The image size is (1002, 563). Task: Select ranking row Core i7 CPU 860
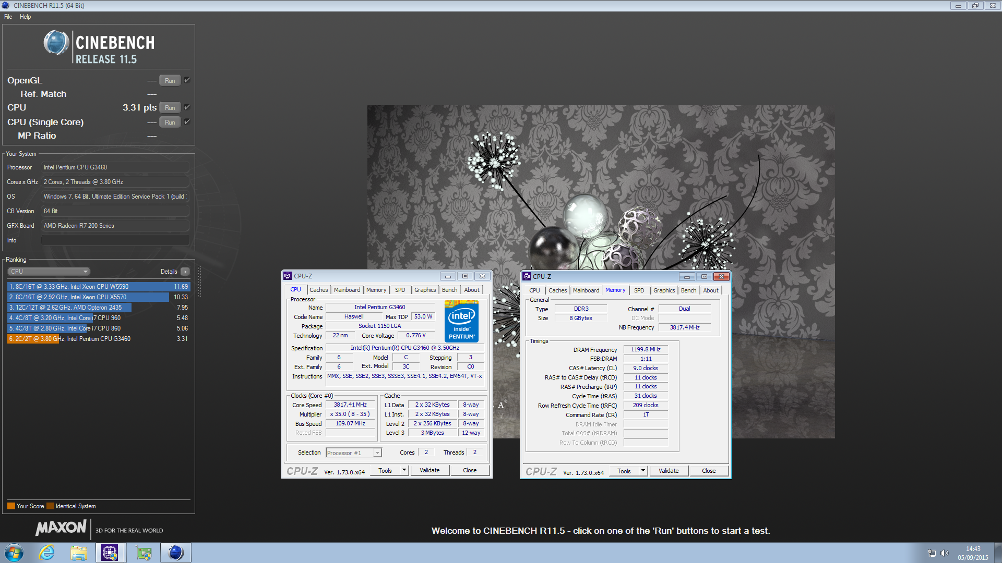(98, 328)
